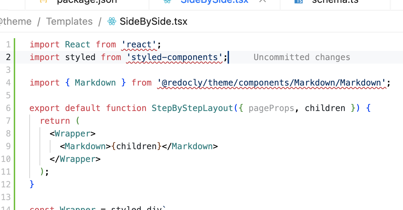Click the change indicator near line 14
This screenshot has width=403, height=210.
14,208
